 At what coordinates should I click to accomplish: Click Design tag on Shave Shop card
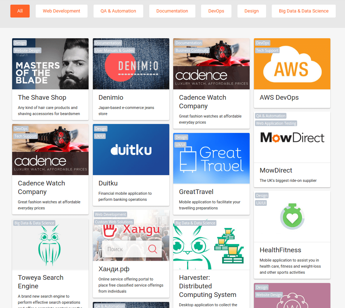tap(20, 43)
